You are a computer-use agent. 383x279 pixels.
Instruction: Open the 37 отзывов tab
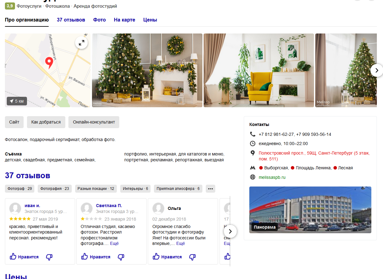pyautogui.click(x=71, y=20)
